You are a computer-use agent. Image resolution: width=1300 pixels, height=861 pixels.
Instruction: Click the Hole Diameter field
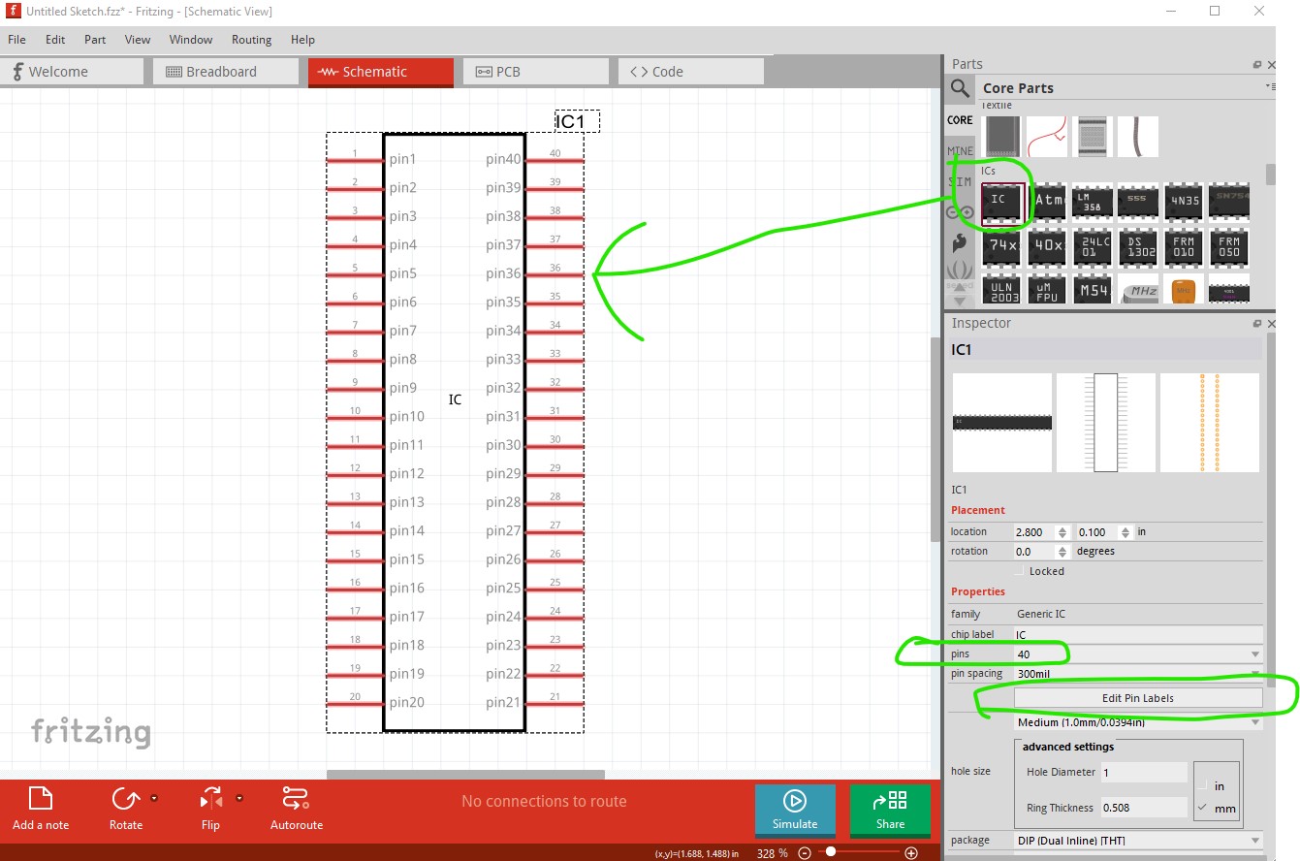[1143, 773]
